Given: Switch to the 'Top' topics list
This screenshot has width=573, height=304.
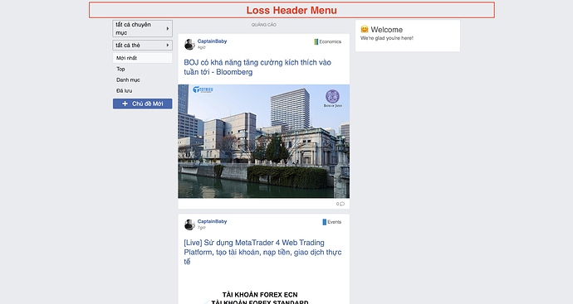Looking at the screenshot, I should (x=120, y=69).
